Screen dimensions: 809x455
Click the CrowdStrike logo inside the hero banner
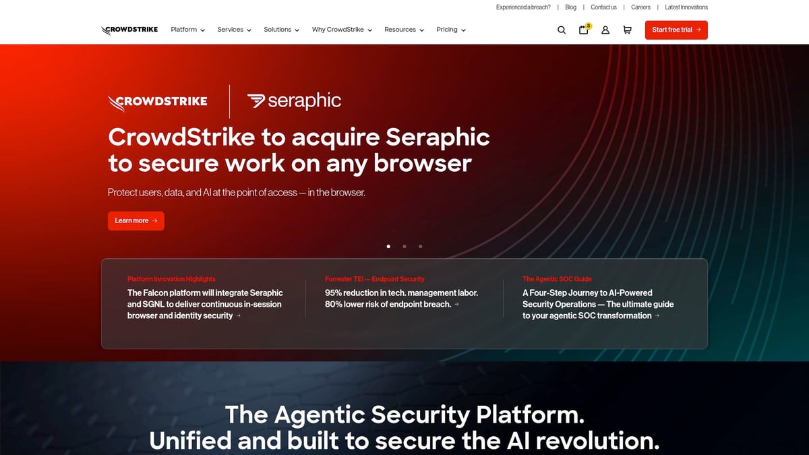tap(157, 101)
